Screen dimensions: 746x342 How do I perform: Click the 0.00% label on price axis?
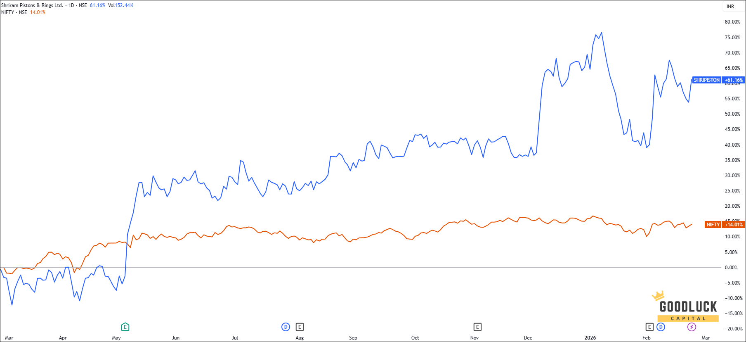point(731,268)
